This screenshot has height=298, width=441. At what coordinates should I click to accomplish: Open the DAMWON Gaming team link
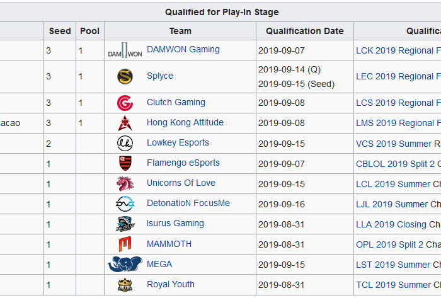pyautogui.click(x=183, y=49)
